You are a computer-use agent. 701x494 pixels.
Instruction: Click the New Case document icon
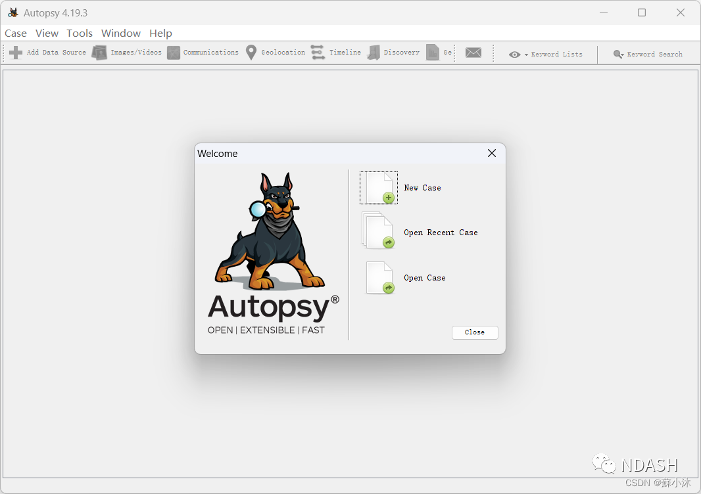coord(379,188)
